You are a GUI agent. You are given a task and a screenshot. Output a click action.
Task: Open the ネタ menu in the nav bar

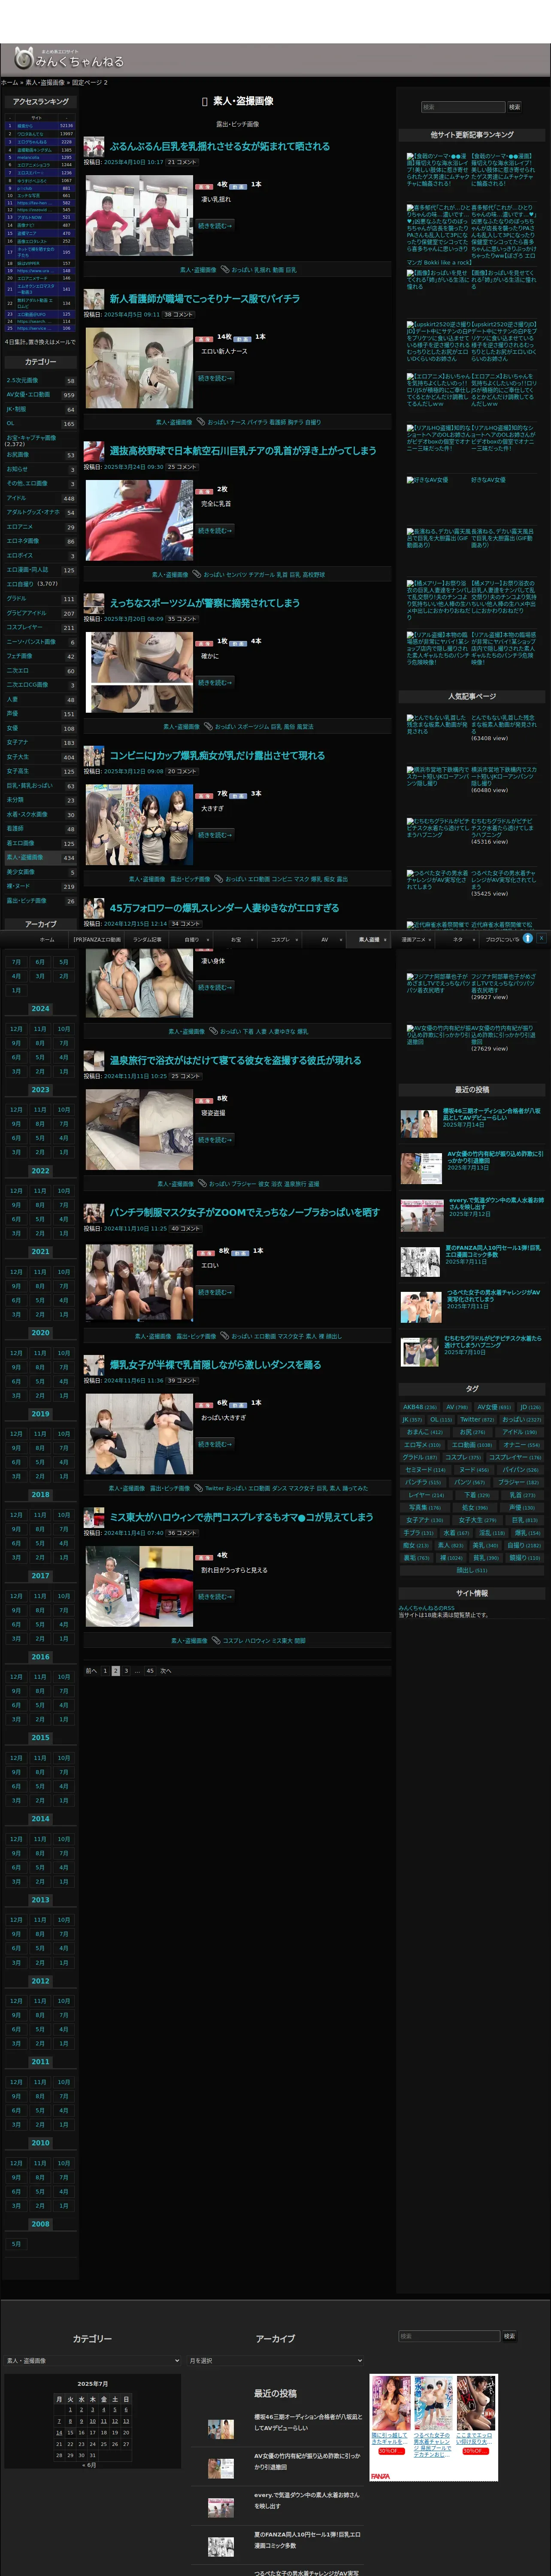click(458, 939)
